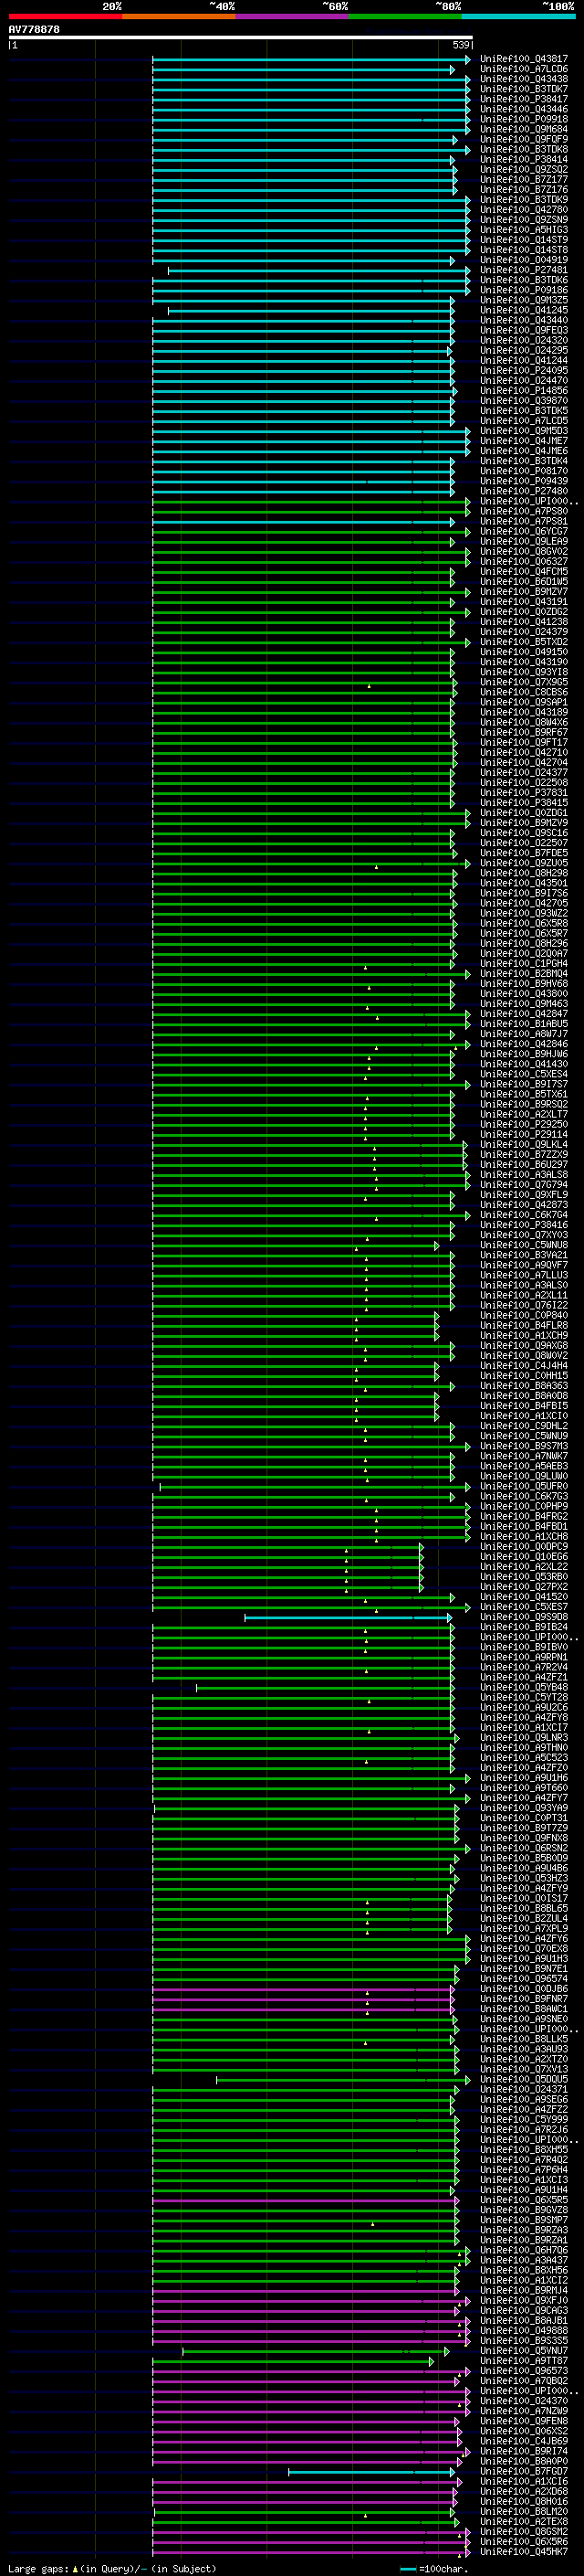
Task: Open hit UniRef100_Q5DQU5
Action: (x=524, y=2079)
